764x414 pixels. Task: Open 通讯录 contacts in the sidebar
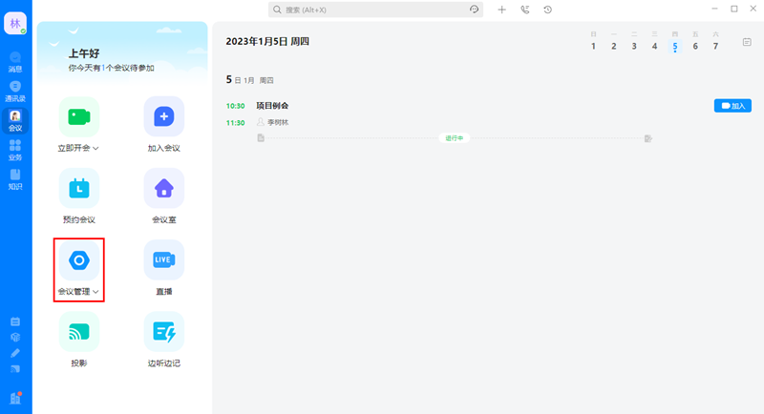coord(15,92)
